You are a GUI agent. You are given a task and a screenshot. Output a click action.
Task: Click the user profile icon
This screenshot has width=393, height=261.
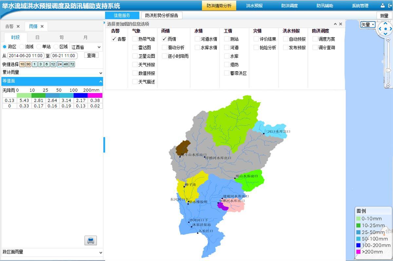pyautogui.click(x=382, y=6)
